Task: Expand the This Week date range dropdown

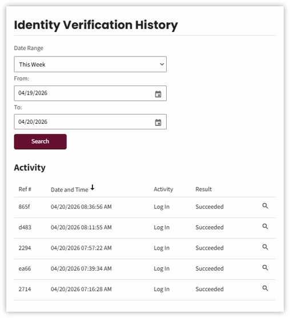Action: pos(90,64)
